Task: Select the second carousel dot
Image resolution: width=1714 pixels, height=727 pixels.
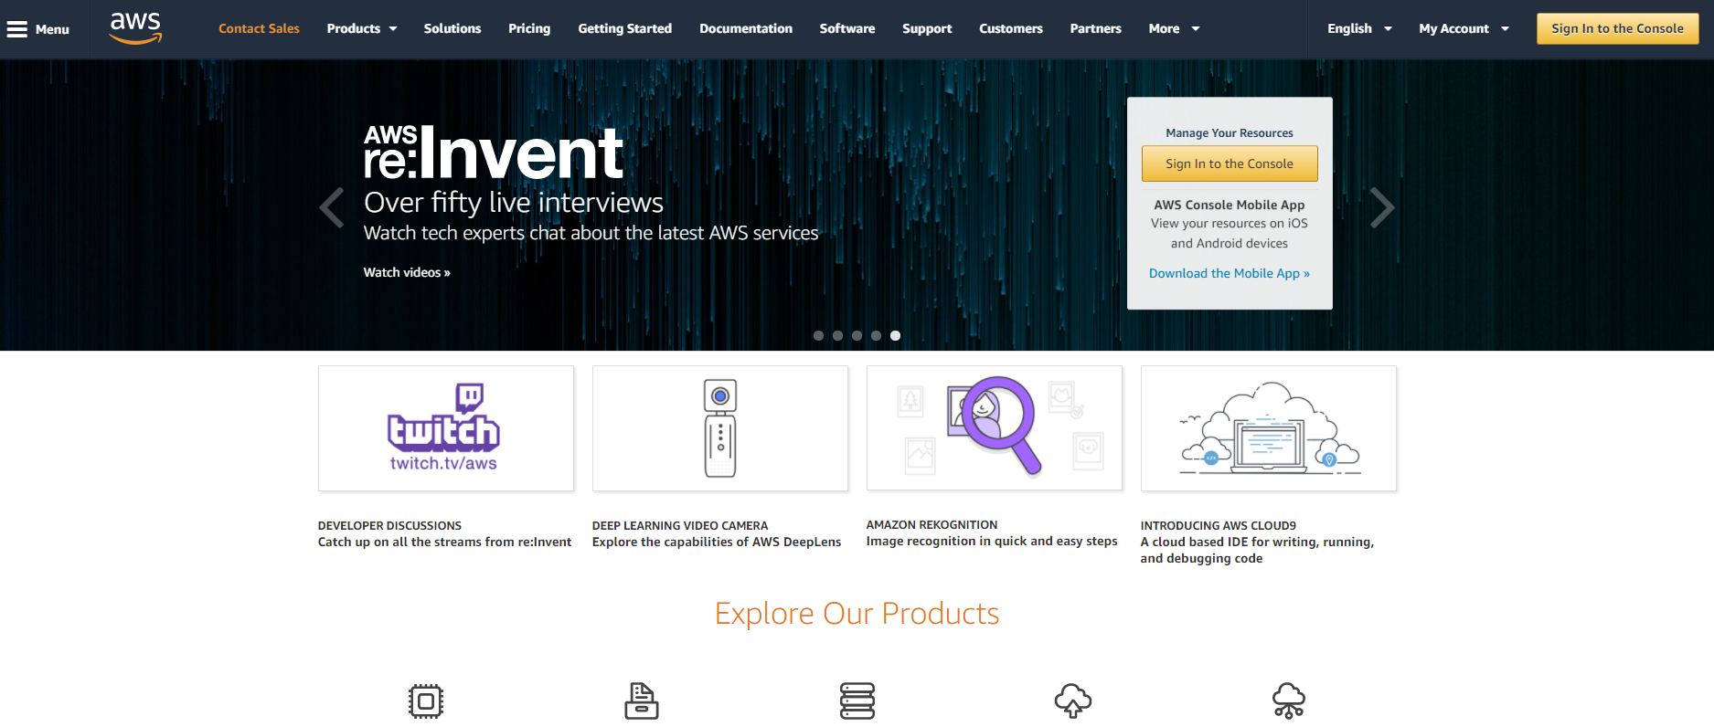Action: coord(837,335)
